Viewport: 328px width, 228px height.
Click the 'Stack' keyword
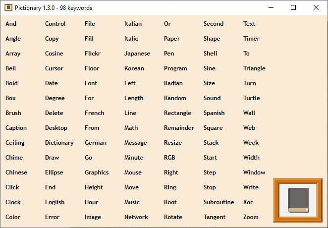(211, 143)
